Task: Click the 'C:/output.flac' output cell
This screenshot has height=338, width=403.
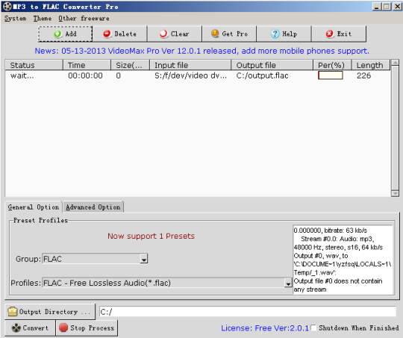Action: coord(262,75)
